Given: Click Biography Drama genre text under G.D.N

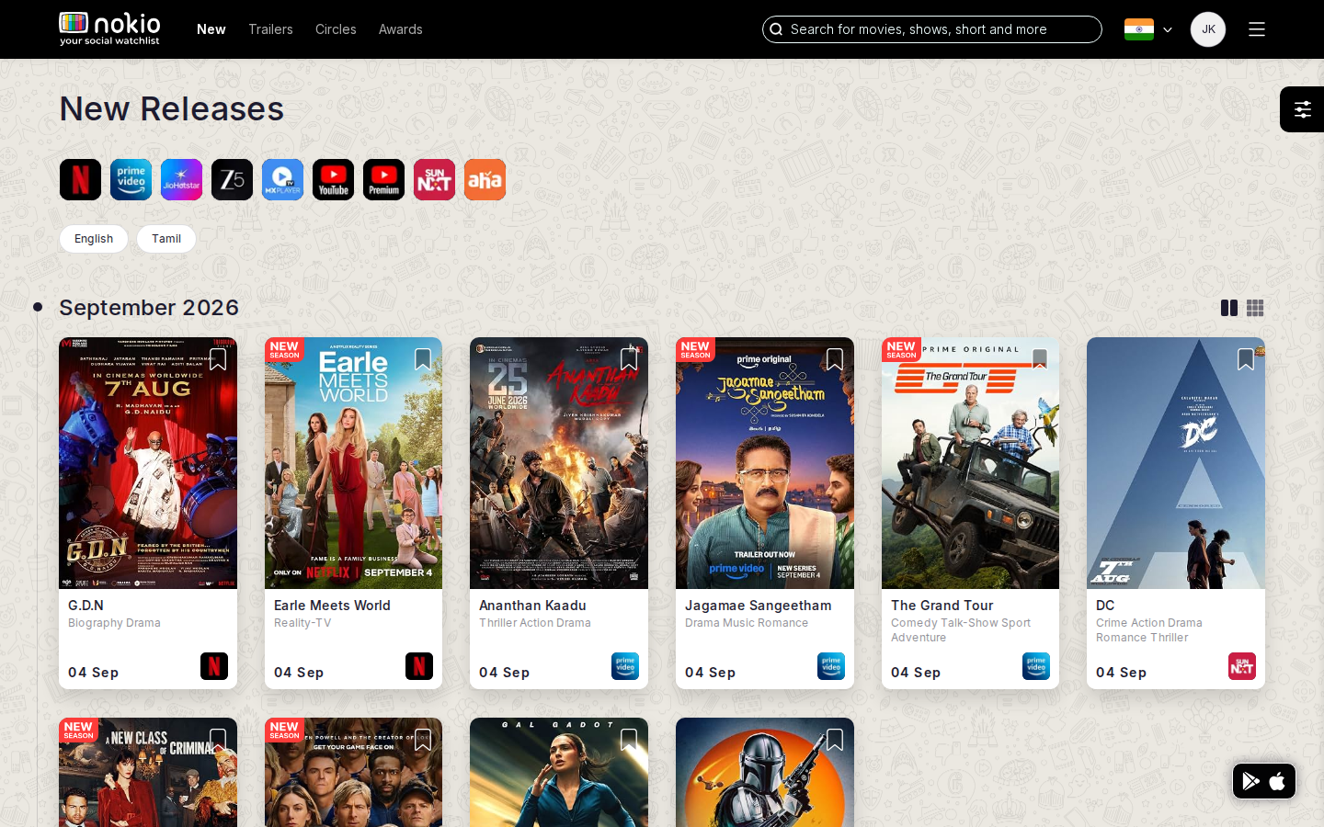Looking at the screenshot, I should pos(114,623).
